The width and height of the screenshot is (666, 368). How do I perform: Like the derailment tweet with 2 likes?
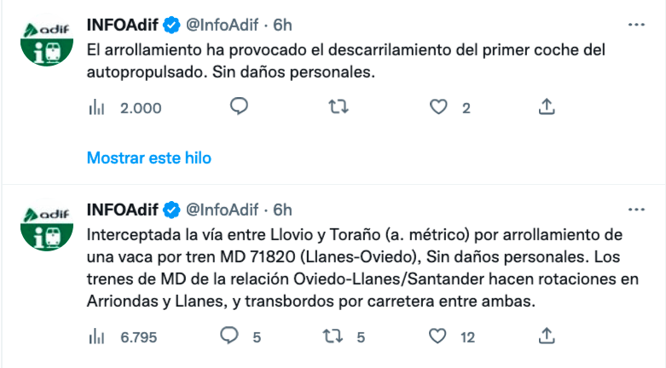[438, 106]
